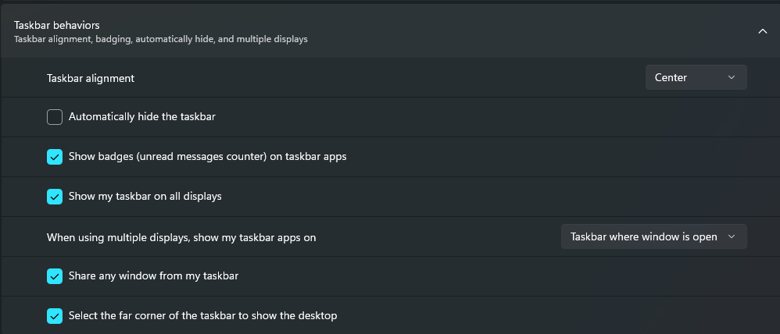This screenshot has height=334, width=780.
Task: Click chevron beside "Taskbar where window is open"
Action: tap(732, 236)
